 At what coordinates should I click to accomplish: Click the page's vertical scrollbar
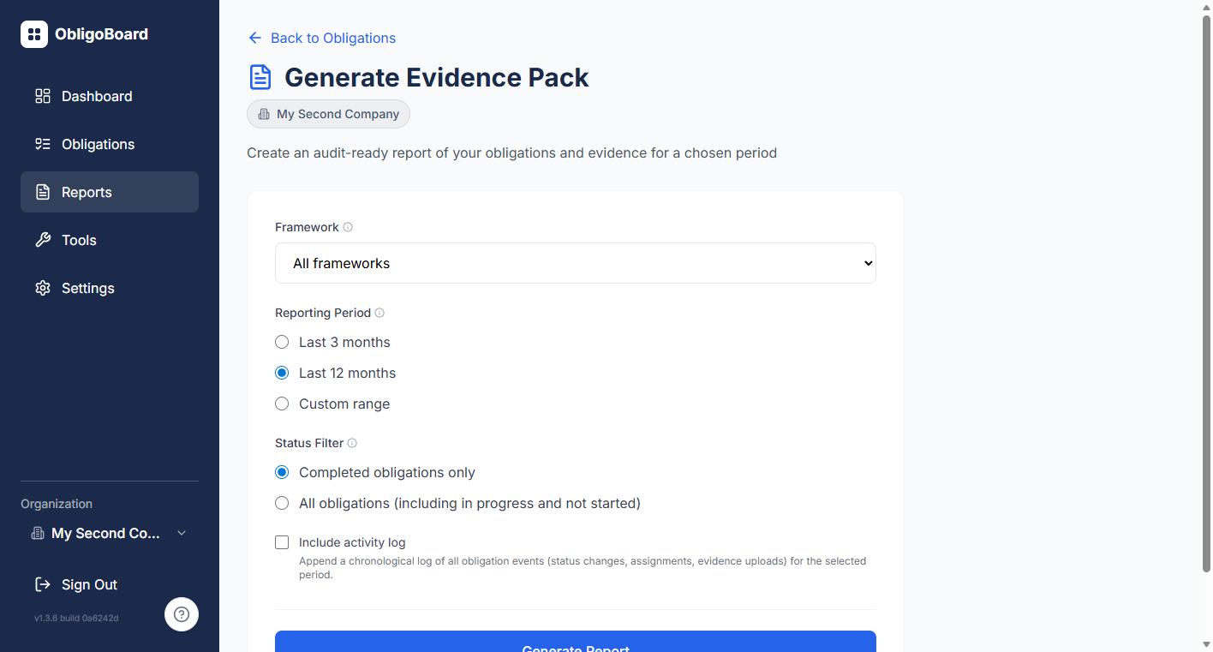(x=1206, y=291)
